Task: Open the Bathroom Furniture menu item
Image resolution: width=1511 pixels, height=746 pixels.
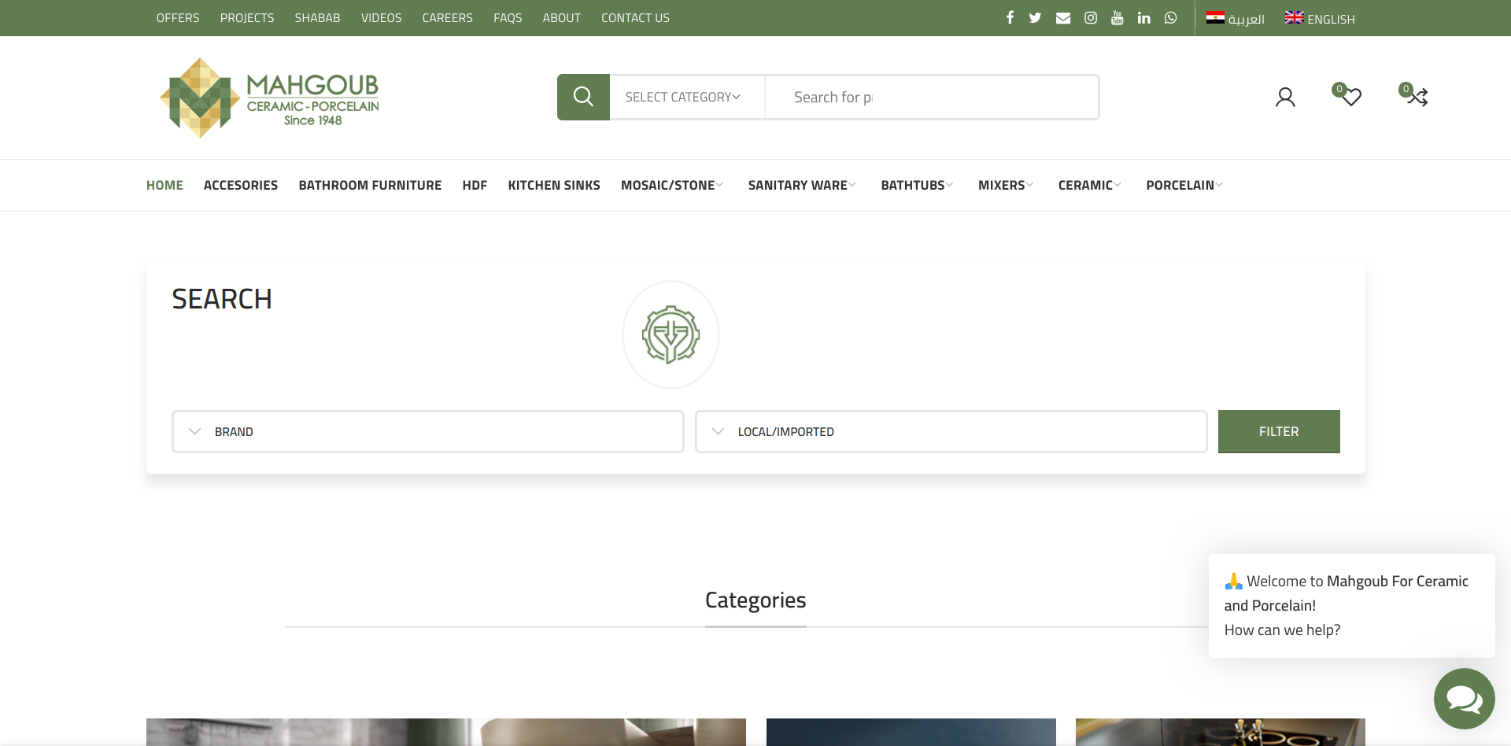Action: tap(370, 185)
